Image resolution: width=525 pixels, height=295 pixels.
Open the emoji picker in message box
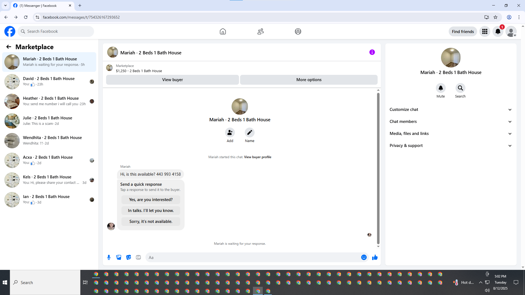coord(364,257)
